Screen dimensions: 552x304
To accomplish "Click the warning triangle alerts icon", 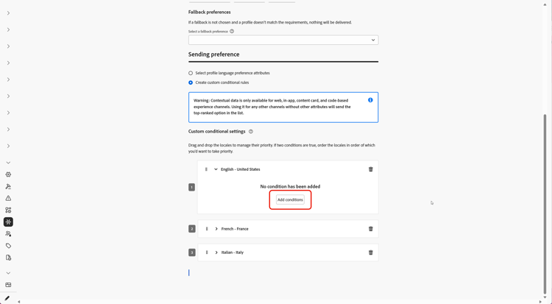I will pyautogui.click(x=8, y=198).
